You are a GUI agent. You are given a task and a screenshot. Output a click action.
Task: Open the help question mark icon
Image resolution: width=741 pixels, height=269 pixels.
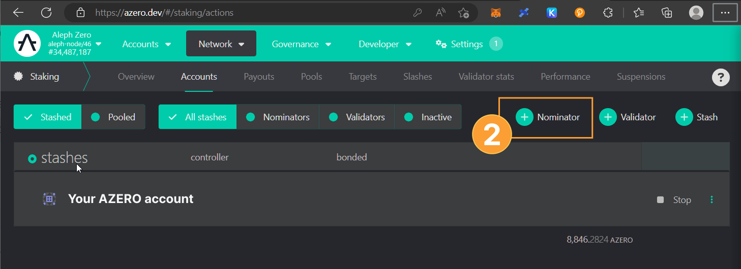[x=720, y=78]
